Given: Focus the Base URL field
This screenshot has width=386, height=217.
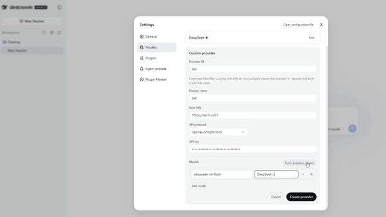Looking at the screenshot, I should click(253, 115).
